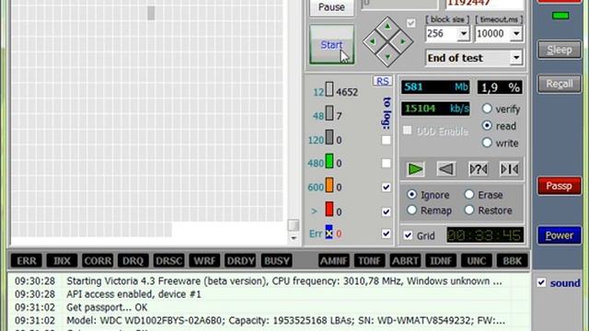This screenshot has height=331, width=589.
Task: Click the DRQ status flag
Action: (133, 261)
